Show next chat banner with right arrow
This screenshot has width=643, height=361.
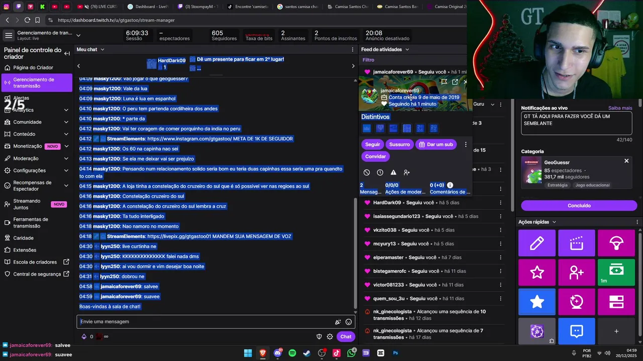click(x=353, y=66)
